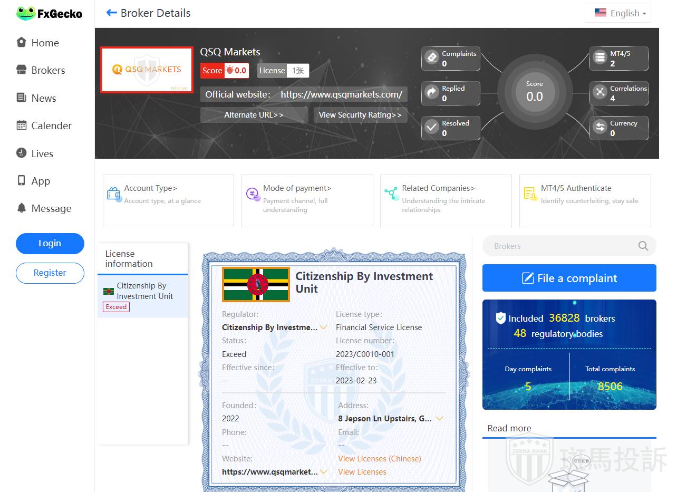Screen dimensions: 677x492
Task: Click the Replied arrow icon
Action: coord(432,93)
